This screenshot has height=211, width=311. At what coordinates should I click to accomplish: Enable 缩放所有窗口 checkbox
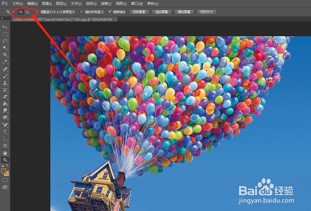pyautogui.click(x=81, y=12)
